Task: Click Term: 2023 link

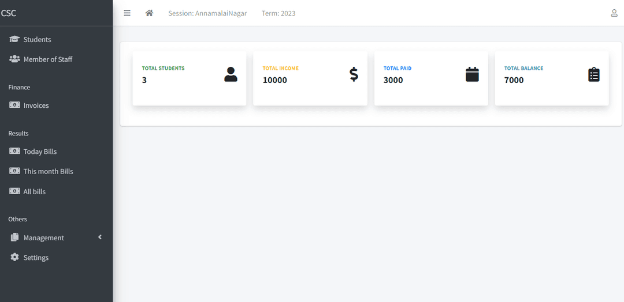Action: point(278,13)
